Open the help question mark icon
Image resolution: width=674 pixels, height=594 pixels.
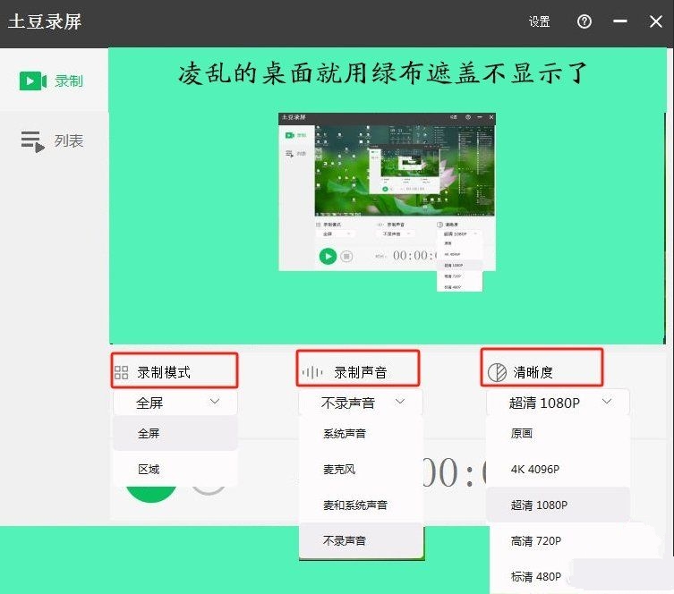point(584,21)
